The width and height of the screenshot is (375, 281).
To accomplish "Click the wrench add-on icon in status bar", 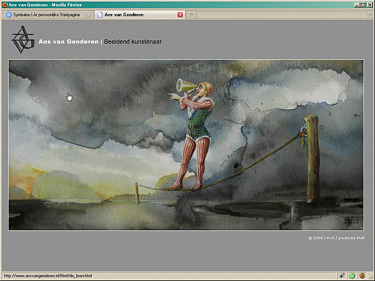I will (x=342, y=276).
